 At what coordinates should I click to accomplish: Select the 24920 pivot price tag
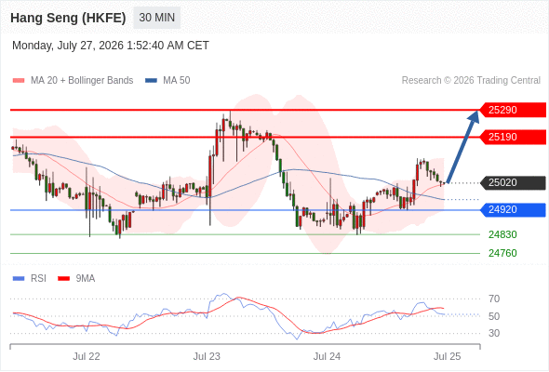pyautogui.click(x=513, y=209)
